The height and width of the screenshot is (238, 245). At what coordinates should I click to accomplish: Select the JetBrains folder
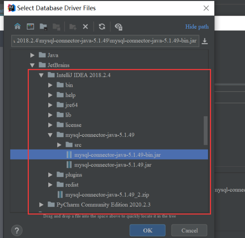click(54, 65)
